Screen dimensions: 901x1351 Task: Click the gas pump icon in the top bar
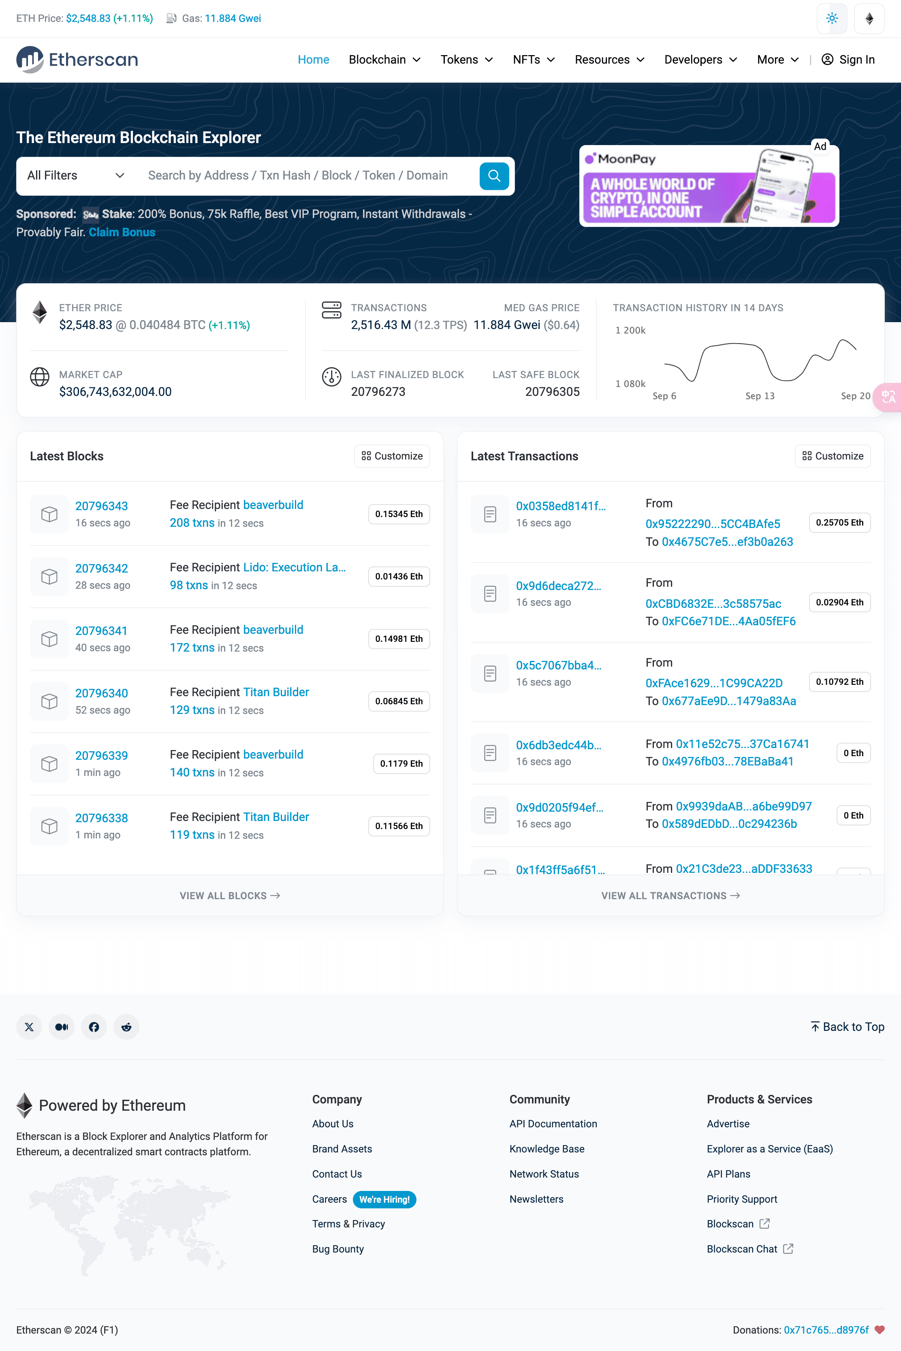coord(171,18)
